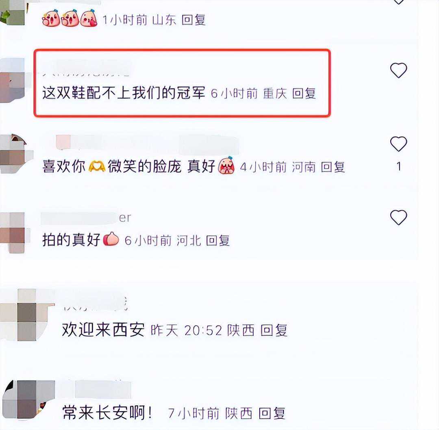The width and height of the screenshot is (439, 430).
Task: Tap the peach emoji after '拍的真好'
Action: tap(111, 239)
